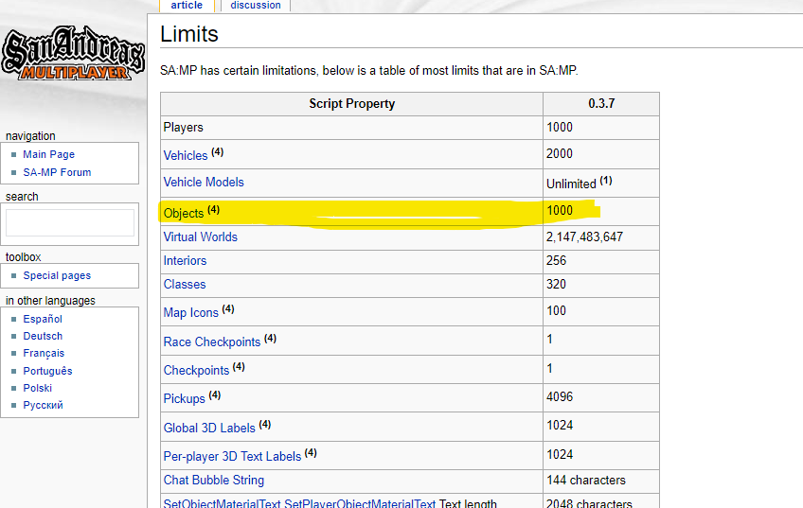
Task: Open the Vehicles link in table
Action: 186,155
